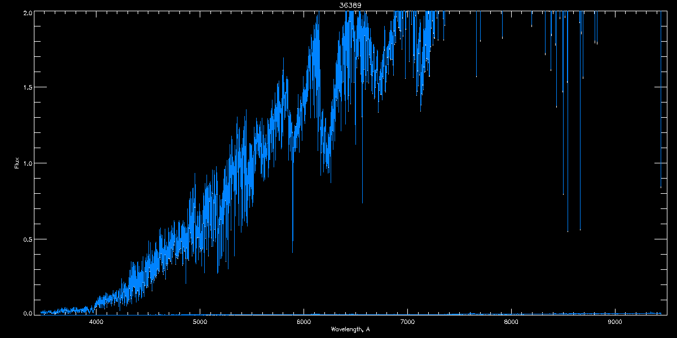Select the 6000 wavelength tick label
The image size is (677, 338).
[x=304, y=322]
